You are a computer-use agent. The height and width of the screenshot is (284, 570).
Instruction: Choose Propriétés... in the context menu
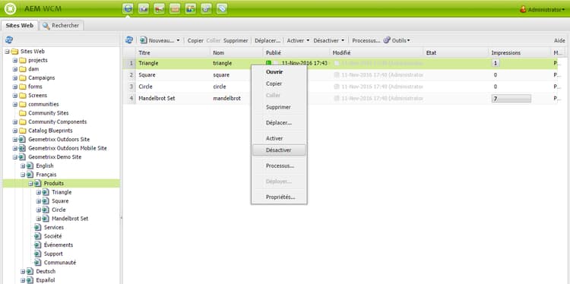click(x=279, y=197)
